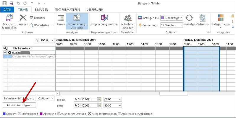Click the Teilnehmer hinzufügen button
The width and height of the screenshot is (236, 118).
point(19,98)
